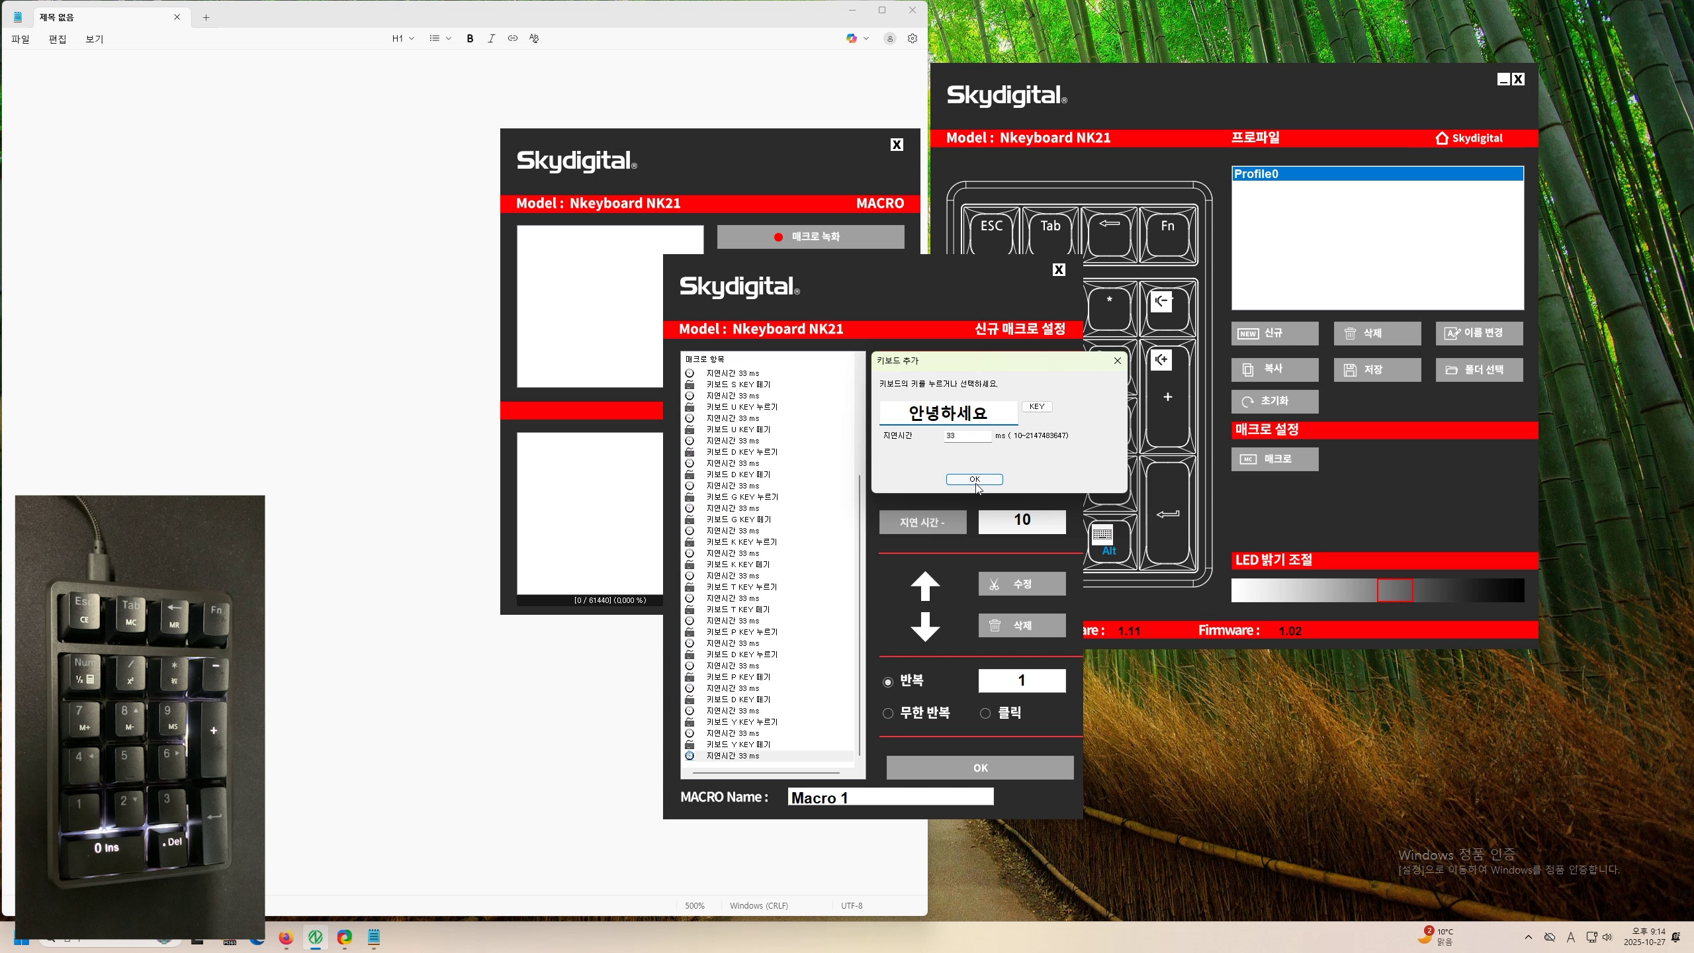Image resolution: width=1694 pixels, height=953 pixels.
Task: Click the move-up arrow icon
Action: tap(924, 586)
